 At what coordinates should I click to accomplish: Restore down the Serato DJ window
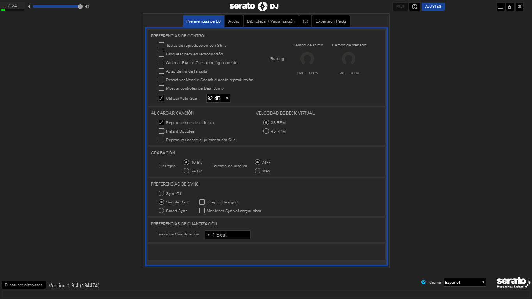click(x=510, y=7)
